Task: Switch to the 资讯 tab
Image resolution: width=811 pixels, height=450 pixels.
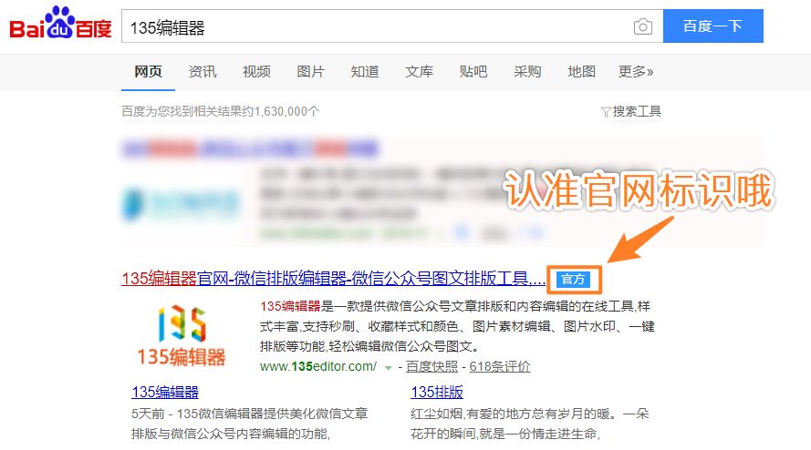Action: click(203, 72)
